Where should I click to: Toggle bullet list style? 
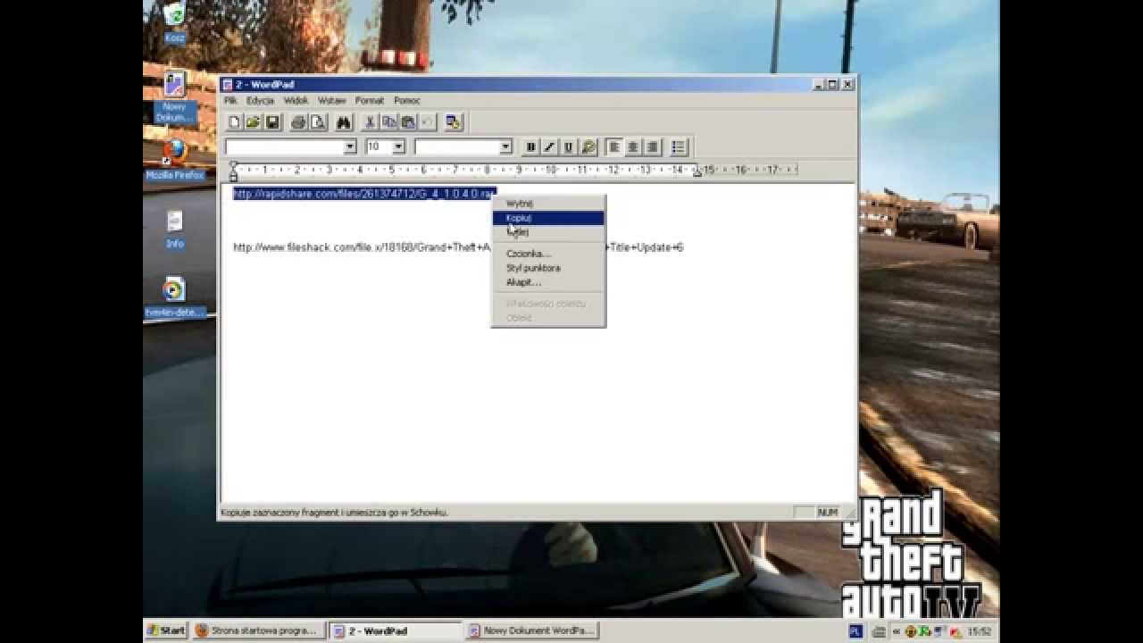(679, 147)
